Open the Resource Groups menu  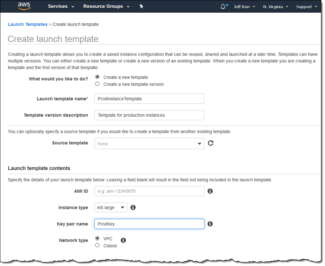click(x=106, y=7)
